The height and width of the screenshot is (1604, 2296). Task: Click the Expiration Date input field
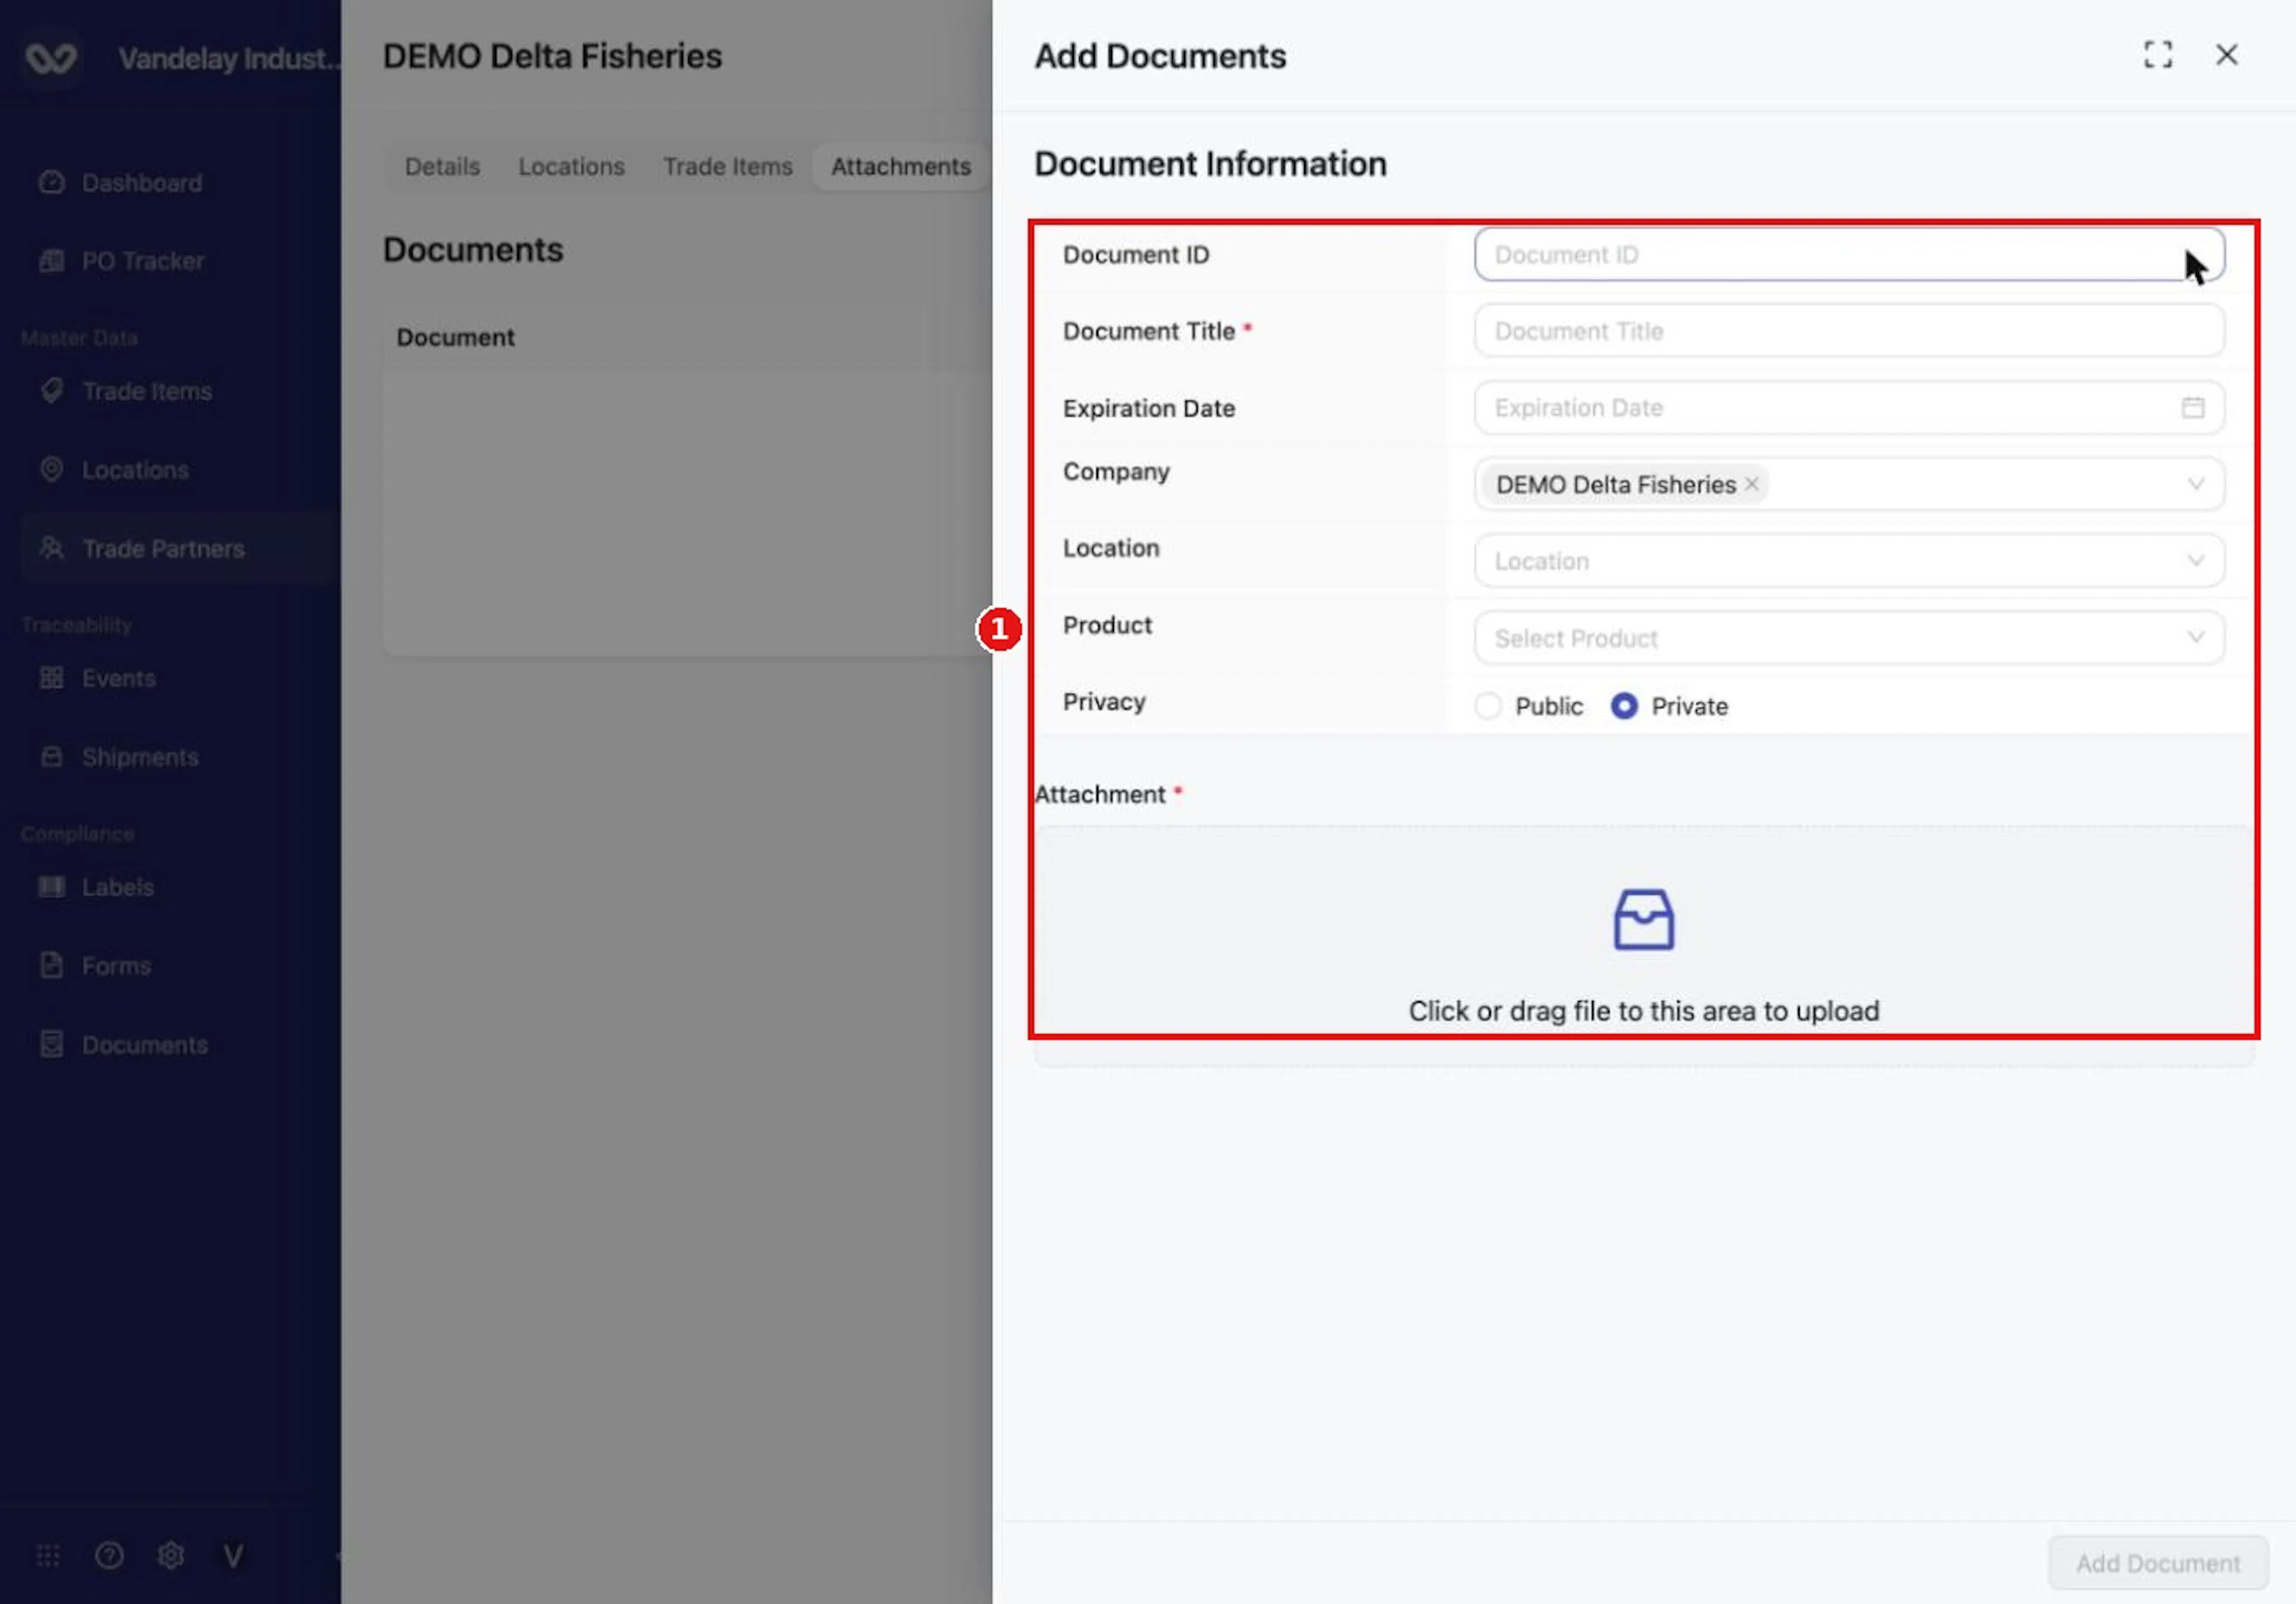[1849, 407]
